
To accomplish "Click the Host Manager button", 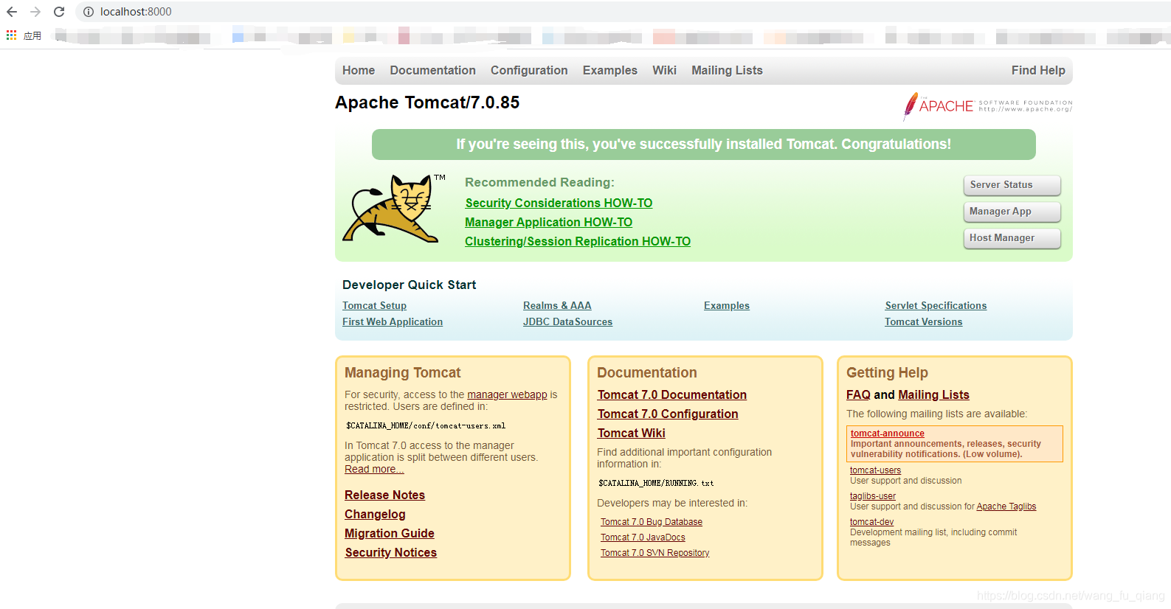I will [1012, 238].
